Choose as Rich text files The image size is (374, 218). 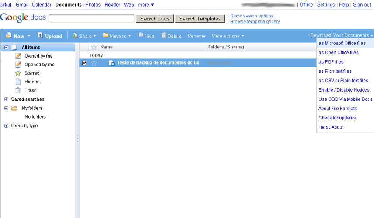click(335, 71)
